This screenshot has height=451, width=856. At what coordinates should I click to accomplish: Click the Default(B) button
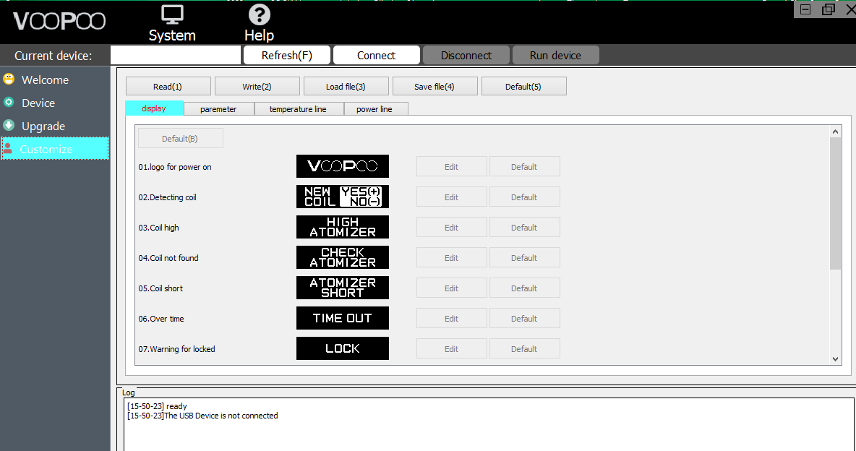180,138
